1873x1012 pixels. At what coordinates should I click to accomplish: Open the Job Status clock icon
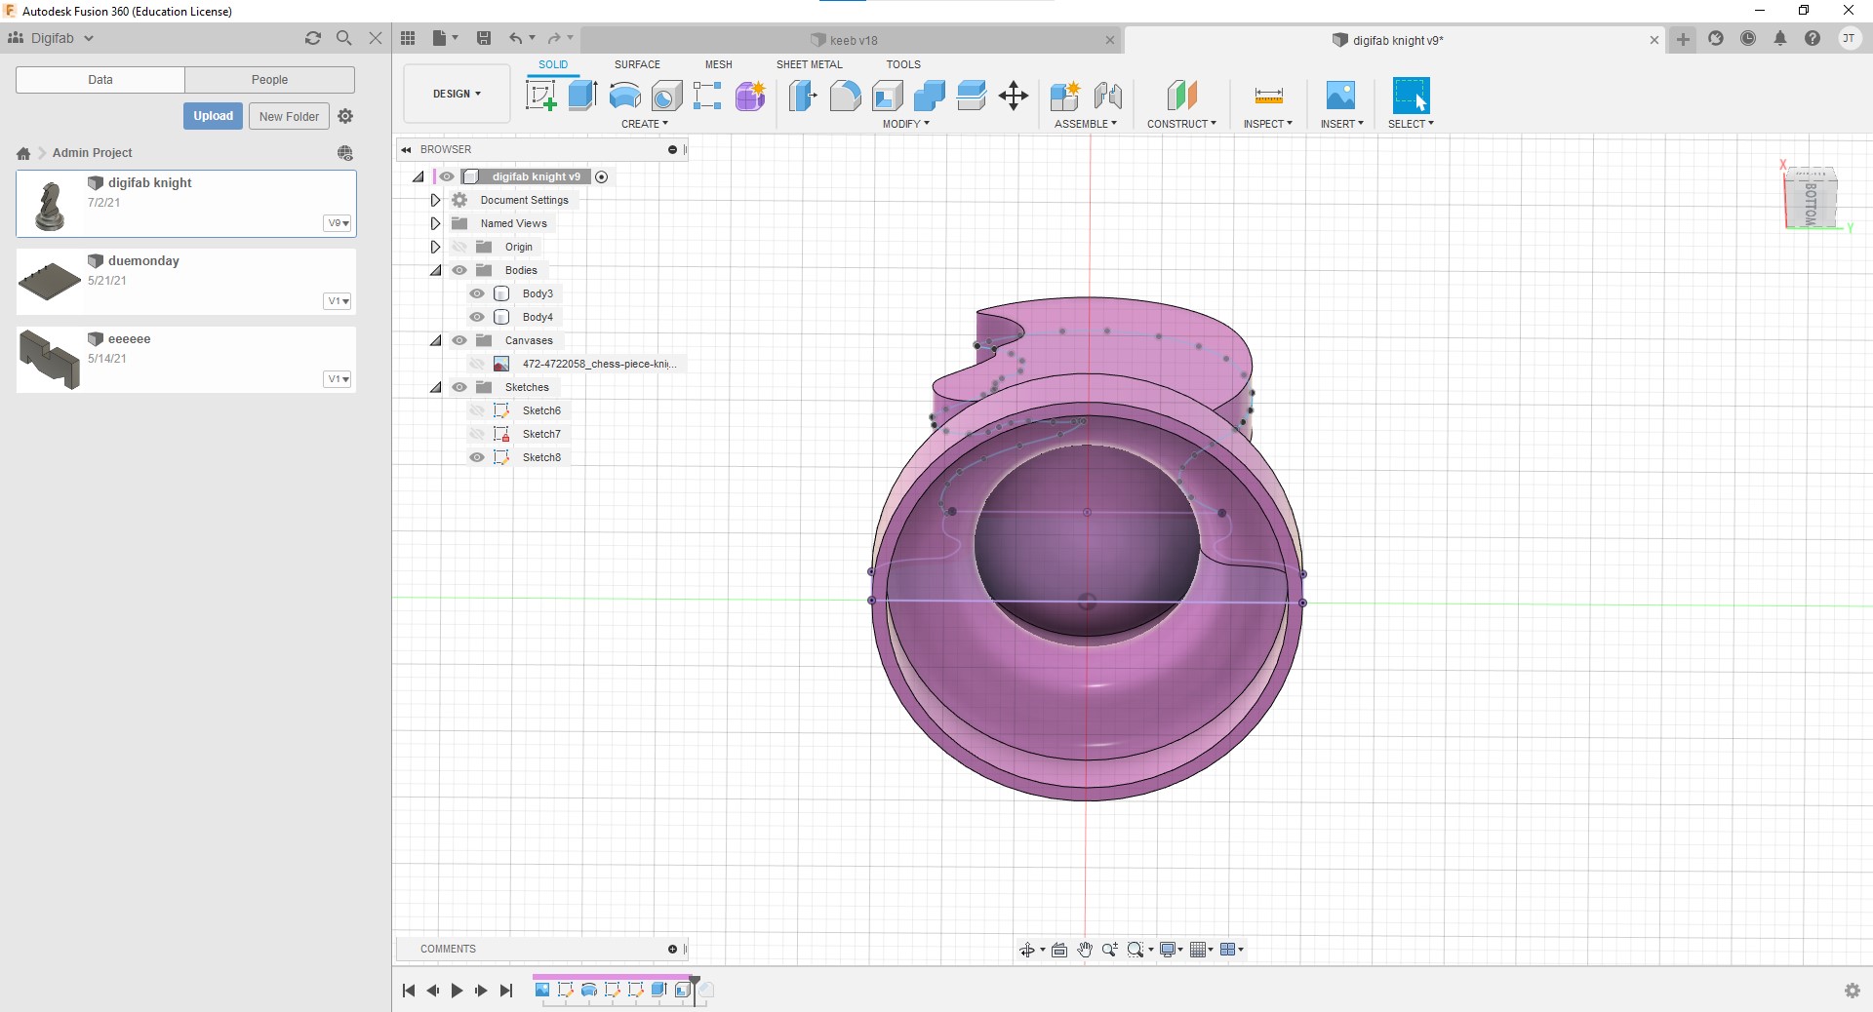1748,39
